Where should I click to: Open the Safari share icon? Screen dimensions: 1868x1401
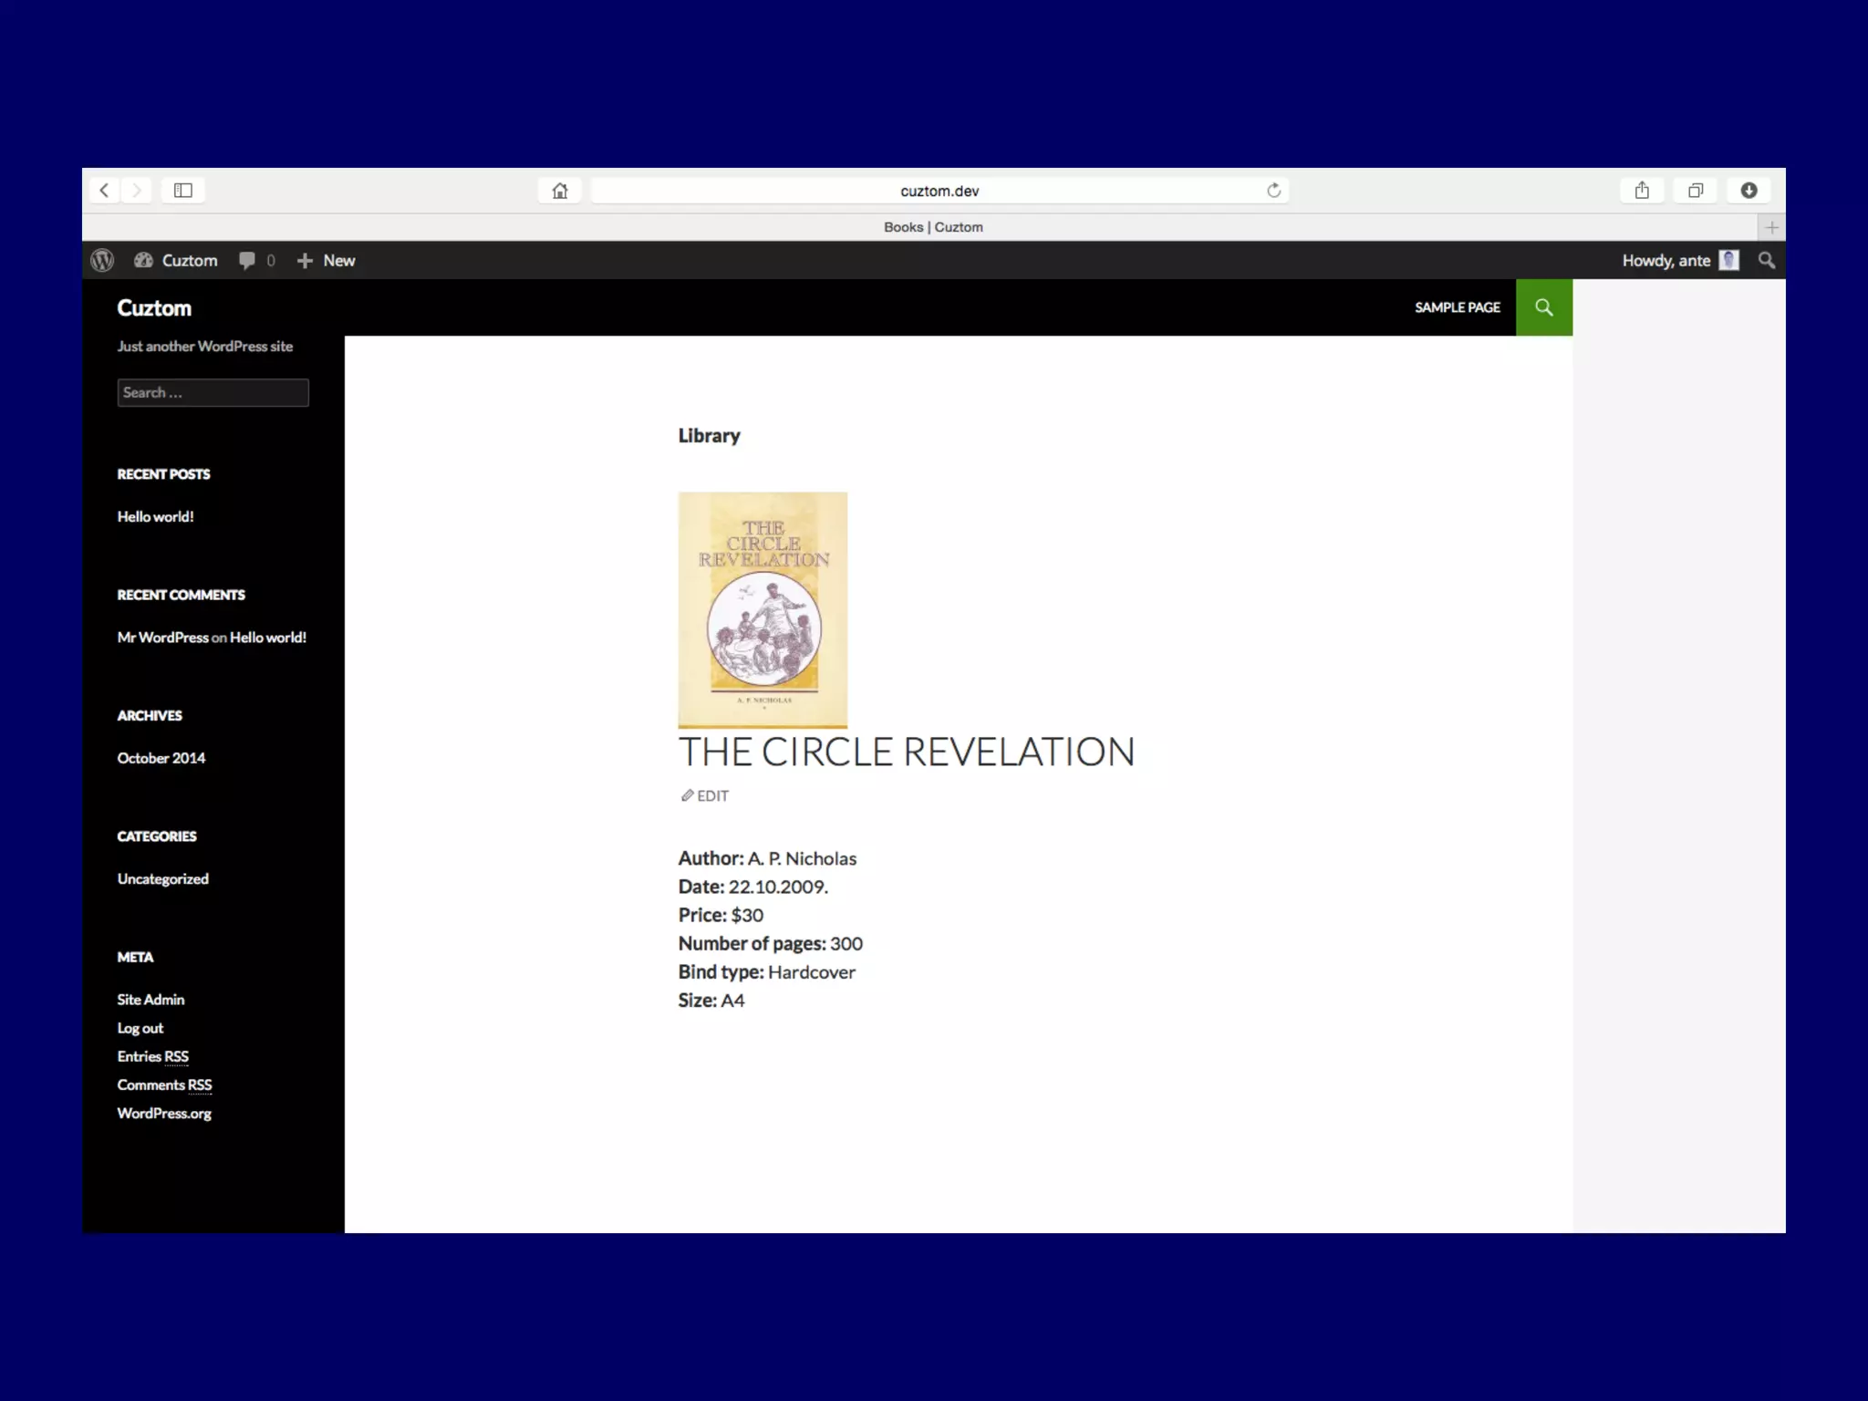coord(1642,191)
